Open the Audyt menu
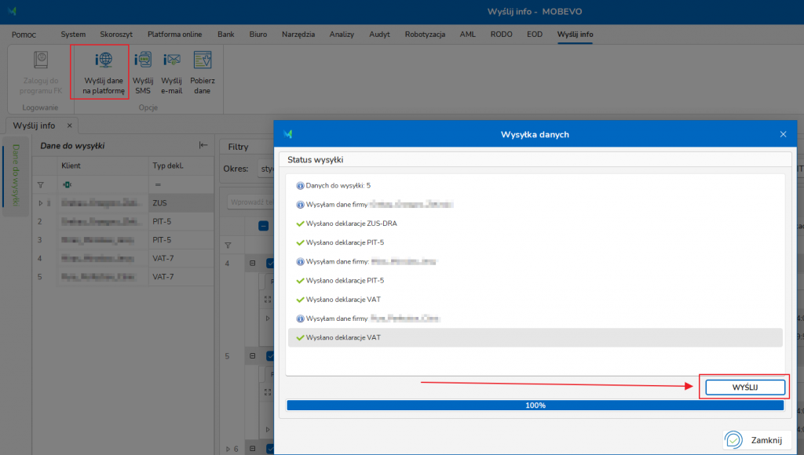Viewport: 804px width, 455px height. [x=379, y=35]
